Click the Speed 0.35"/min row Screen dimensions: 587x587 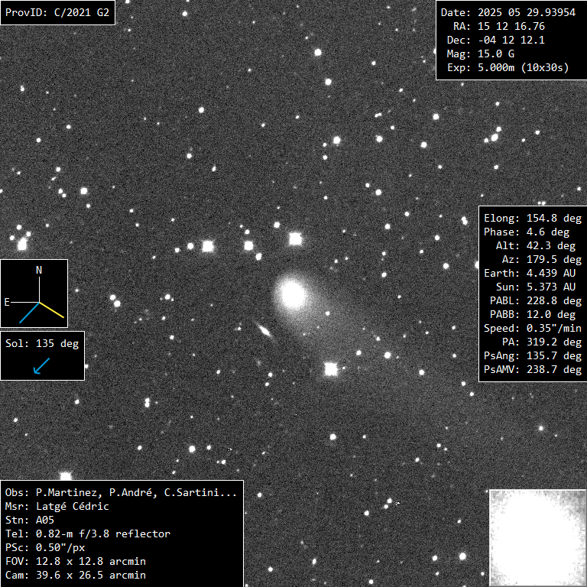click(x=532, y=328)
